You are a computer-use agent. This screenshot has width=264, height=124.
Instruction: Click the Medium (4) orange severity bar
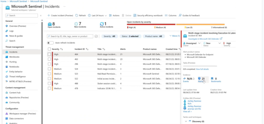pos(200,24)
